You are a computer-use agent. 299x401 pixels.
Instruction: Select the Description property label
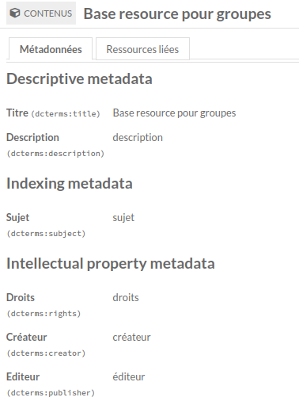32,137
